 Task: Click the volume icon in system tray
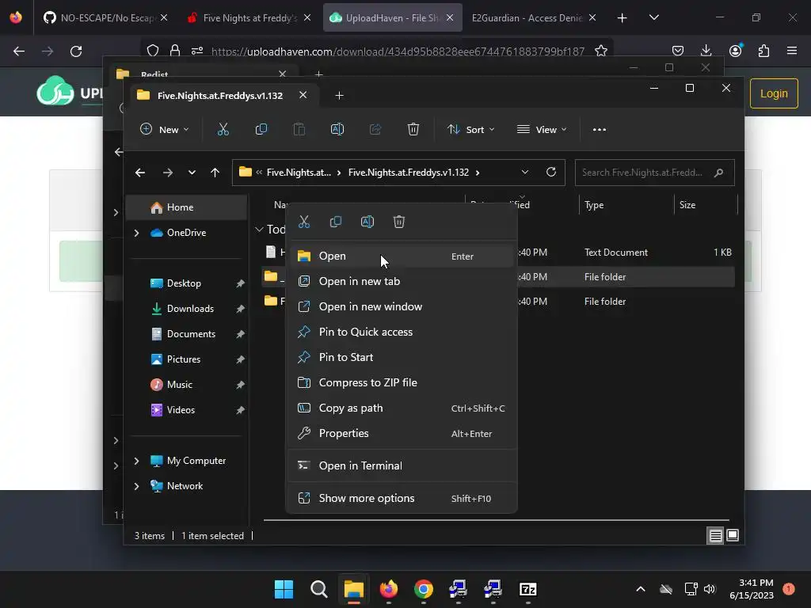pos(710,589)
